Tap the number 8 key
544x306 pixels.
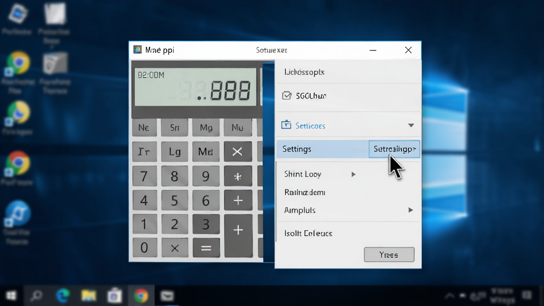point(174,176)
